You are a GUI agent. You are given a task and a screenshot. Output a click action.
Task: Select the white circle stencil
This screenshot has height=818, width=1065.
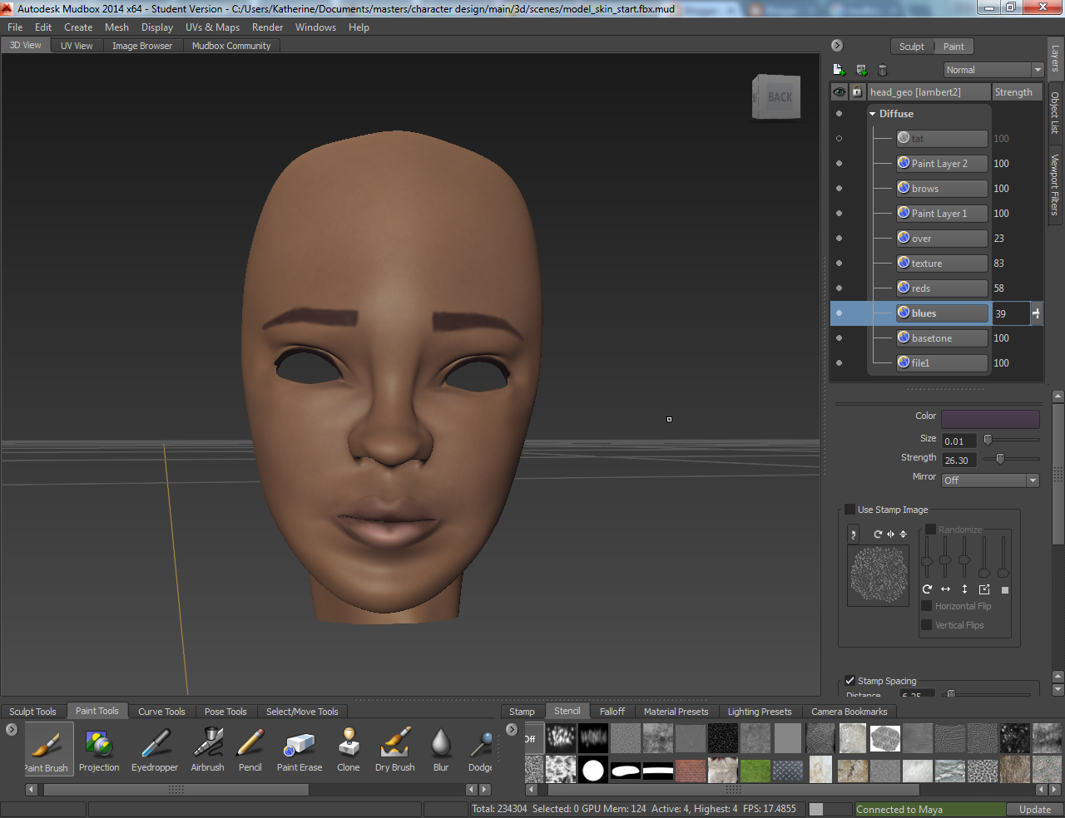[x=593, y=770]
